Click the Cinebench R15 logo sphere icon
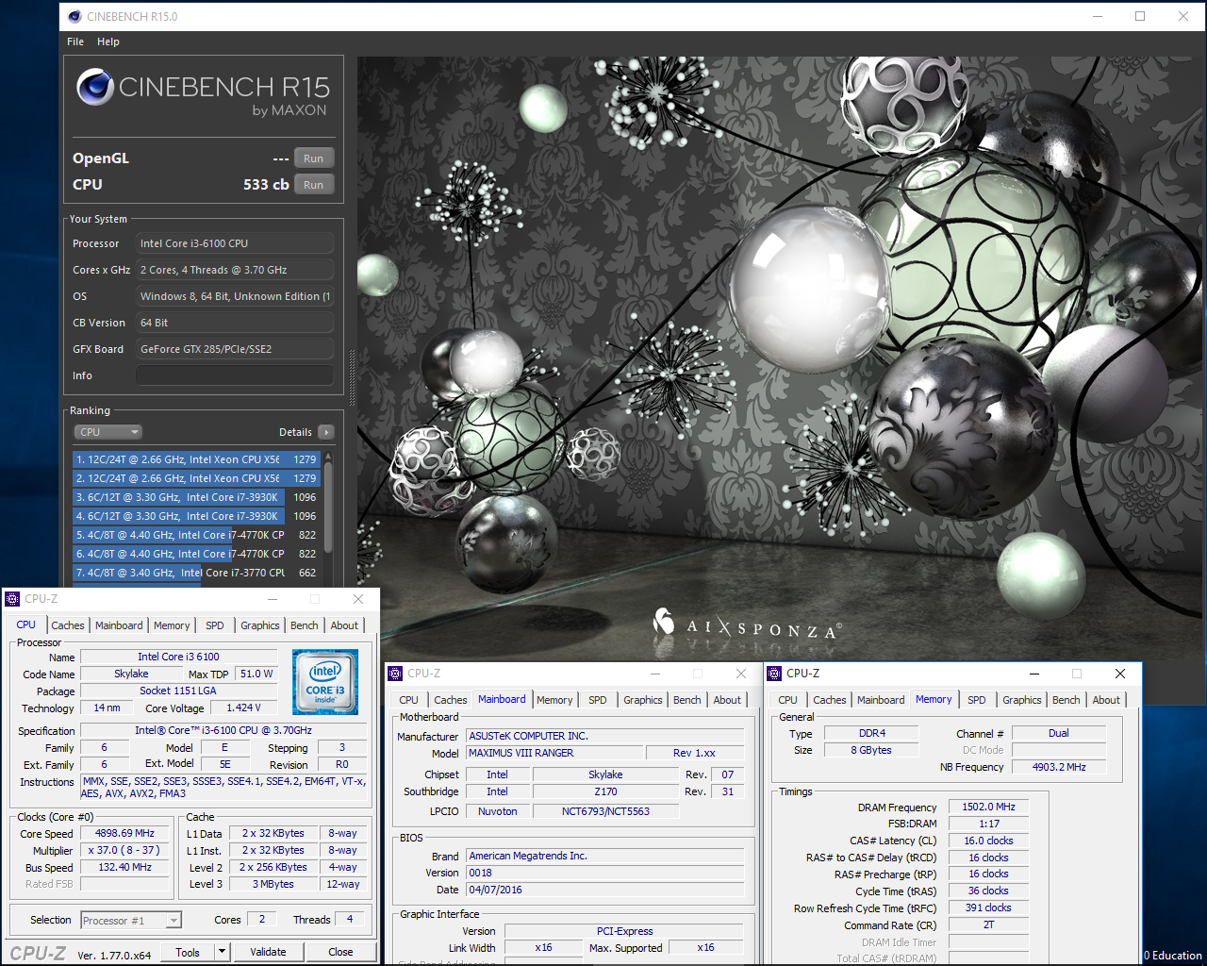This screenshot has width=1207, height=966. point(95,87)
